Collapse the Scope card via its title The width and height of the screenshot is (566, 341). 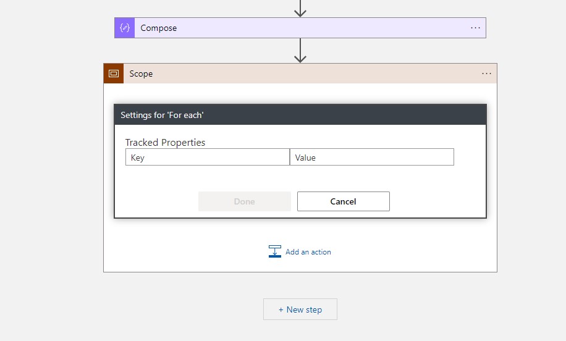(141, 74)
